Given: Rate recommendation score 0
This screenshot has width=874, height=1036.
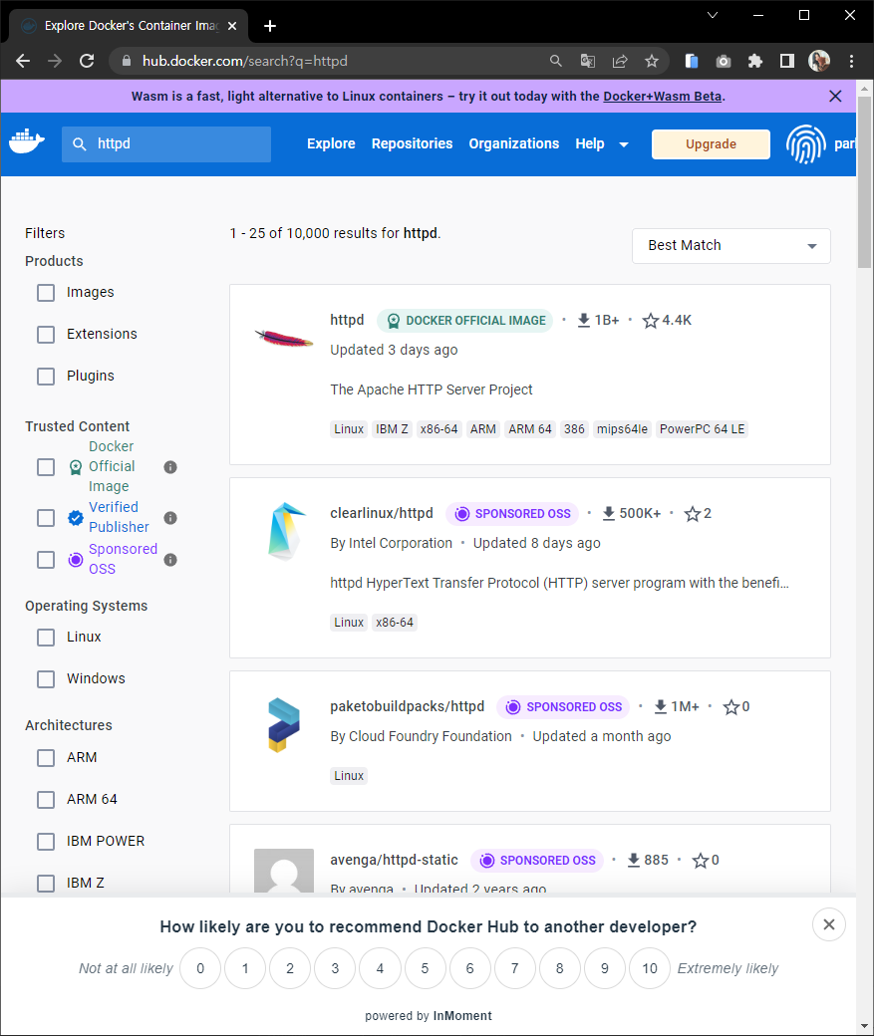Looking at the screenshot, I should [200, 968].
